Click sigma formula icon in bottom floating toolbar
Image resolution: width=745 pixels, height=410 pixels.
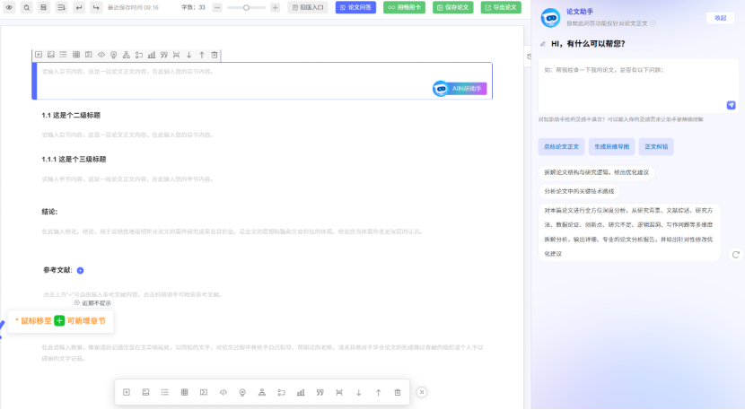tap(204, 392)
